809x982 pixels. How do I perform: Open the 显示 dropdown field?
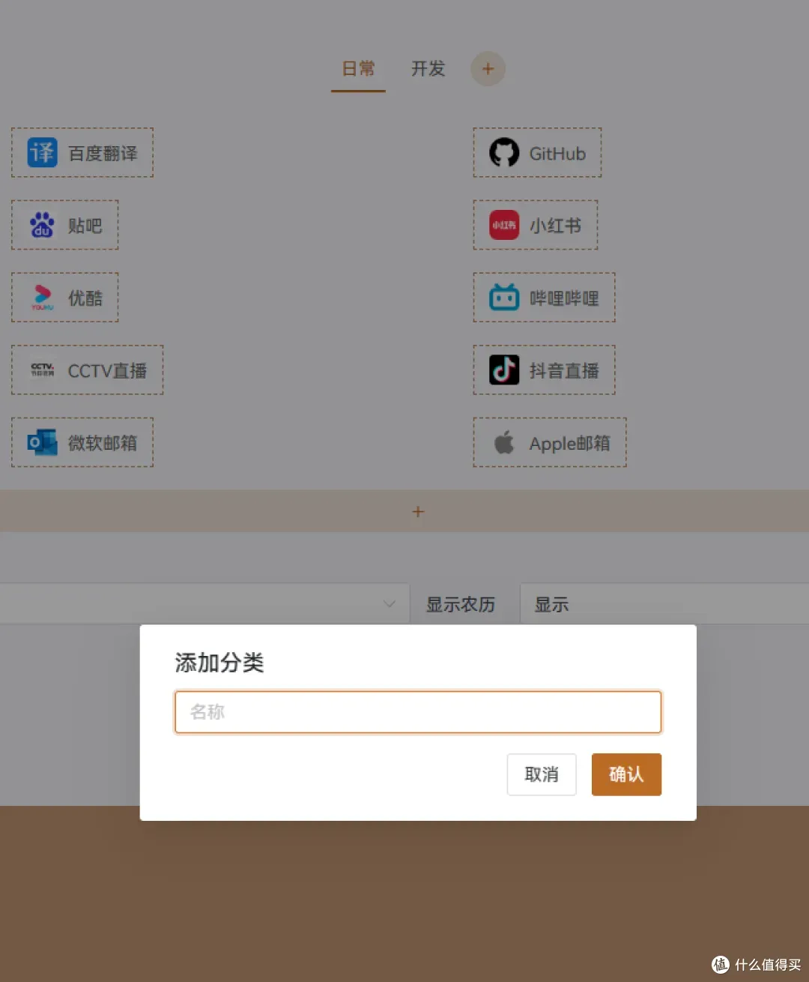point(663,604)
